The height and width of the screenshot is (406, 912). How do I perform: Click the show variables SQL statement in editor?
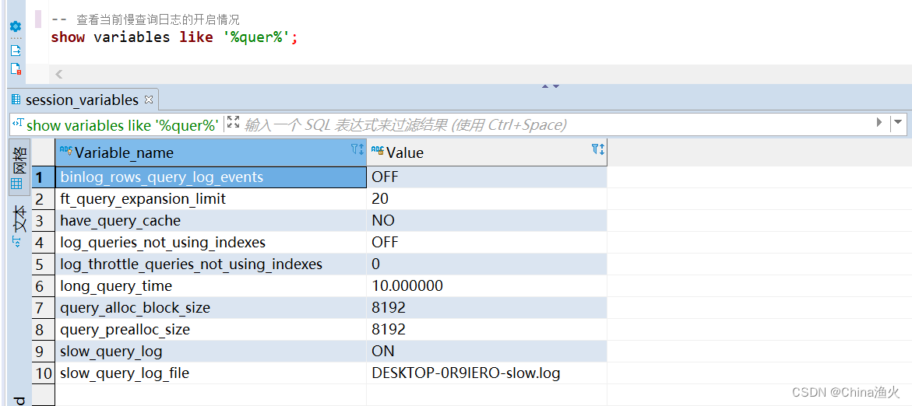click(174, 38)
